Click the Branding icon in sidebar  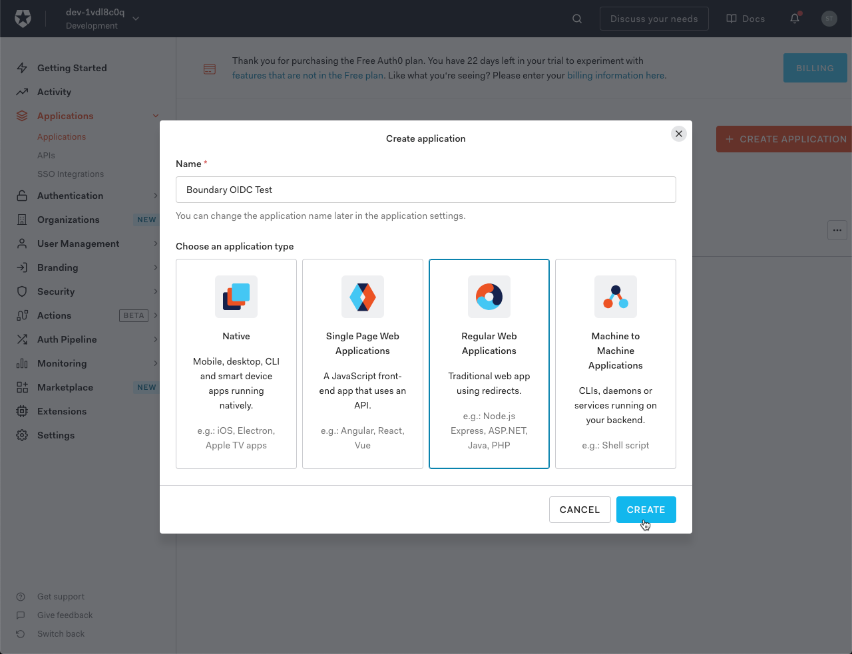click(22, 267)
